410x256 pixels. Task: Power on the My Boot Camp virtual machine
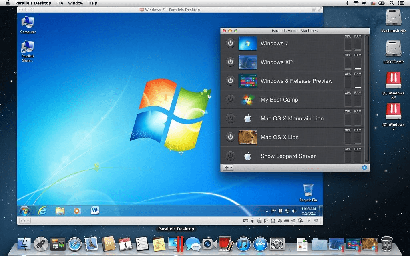point(230,100)
